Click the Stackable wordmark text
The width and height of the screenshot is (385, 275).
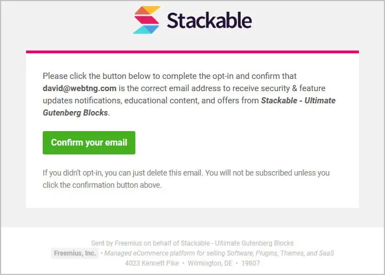coord(210,21)
